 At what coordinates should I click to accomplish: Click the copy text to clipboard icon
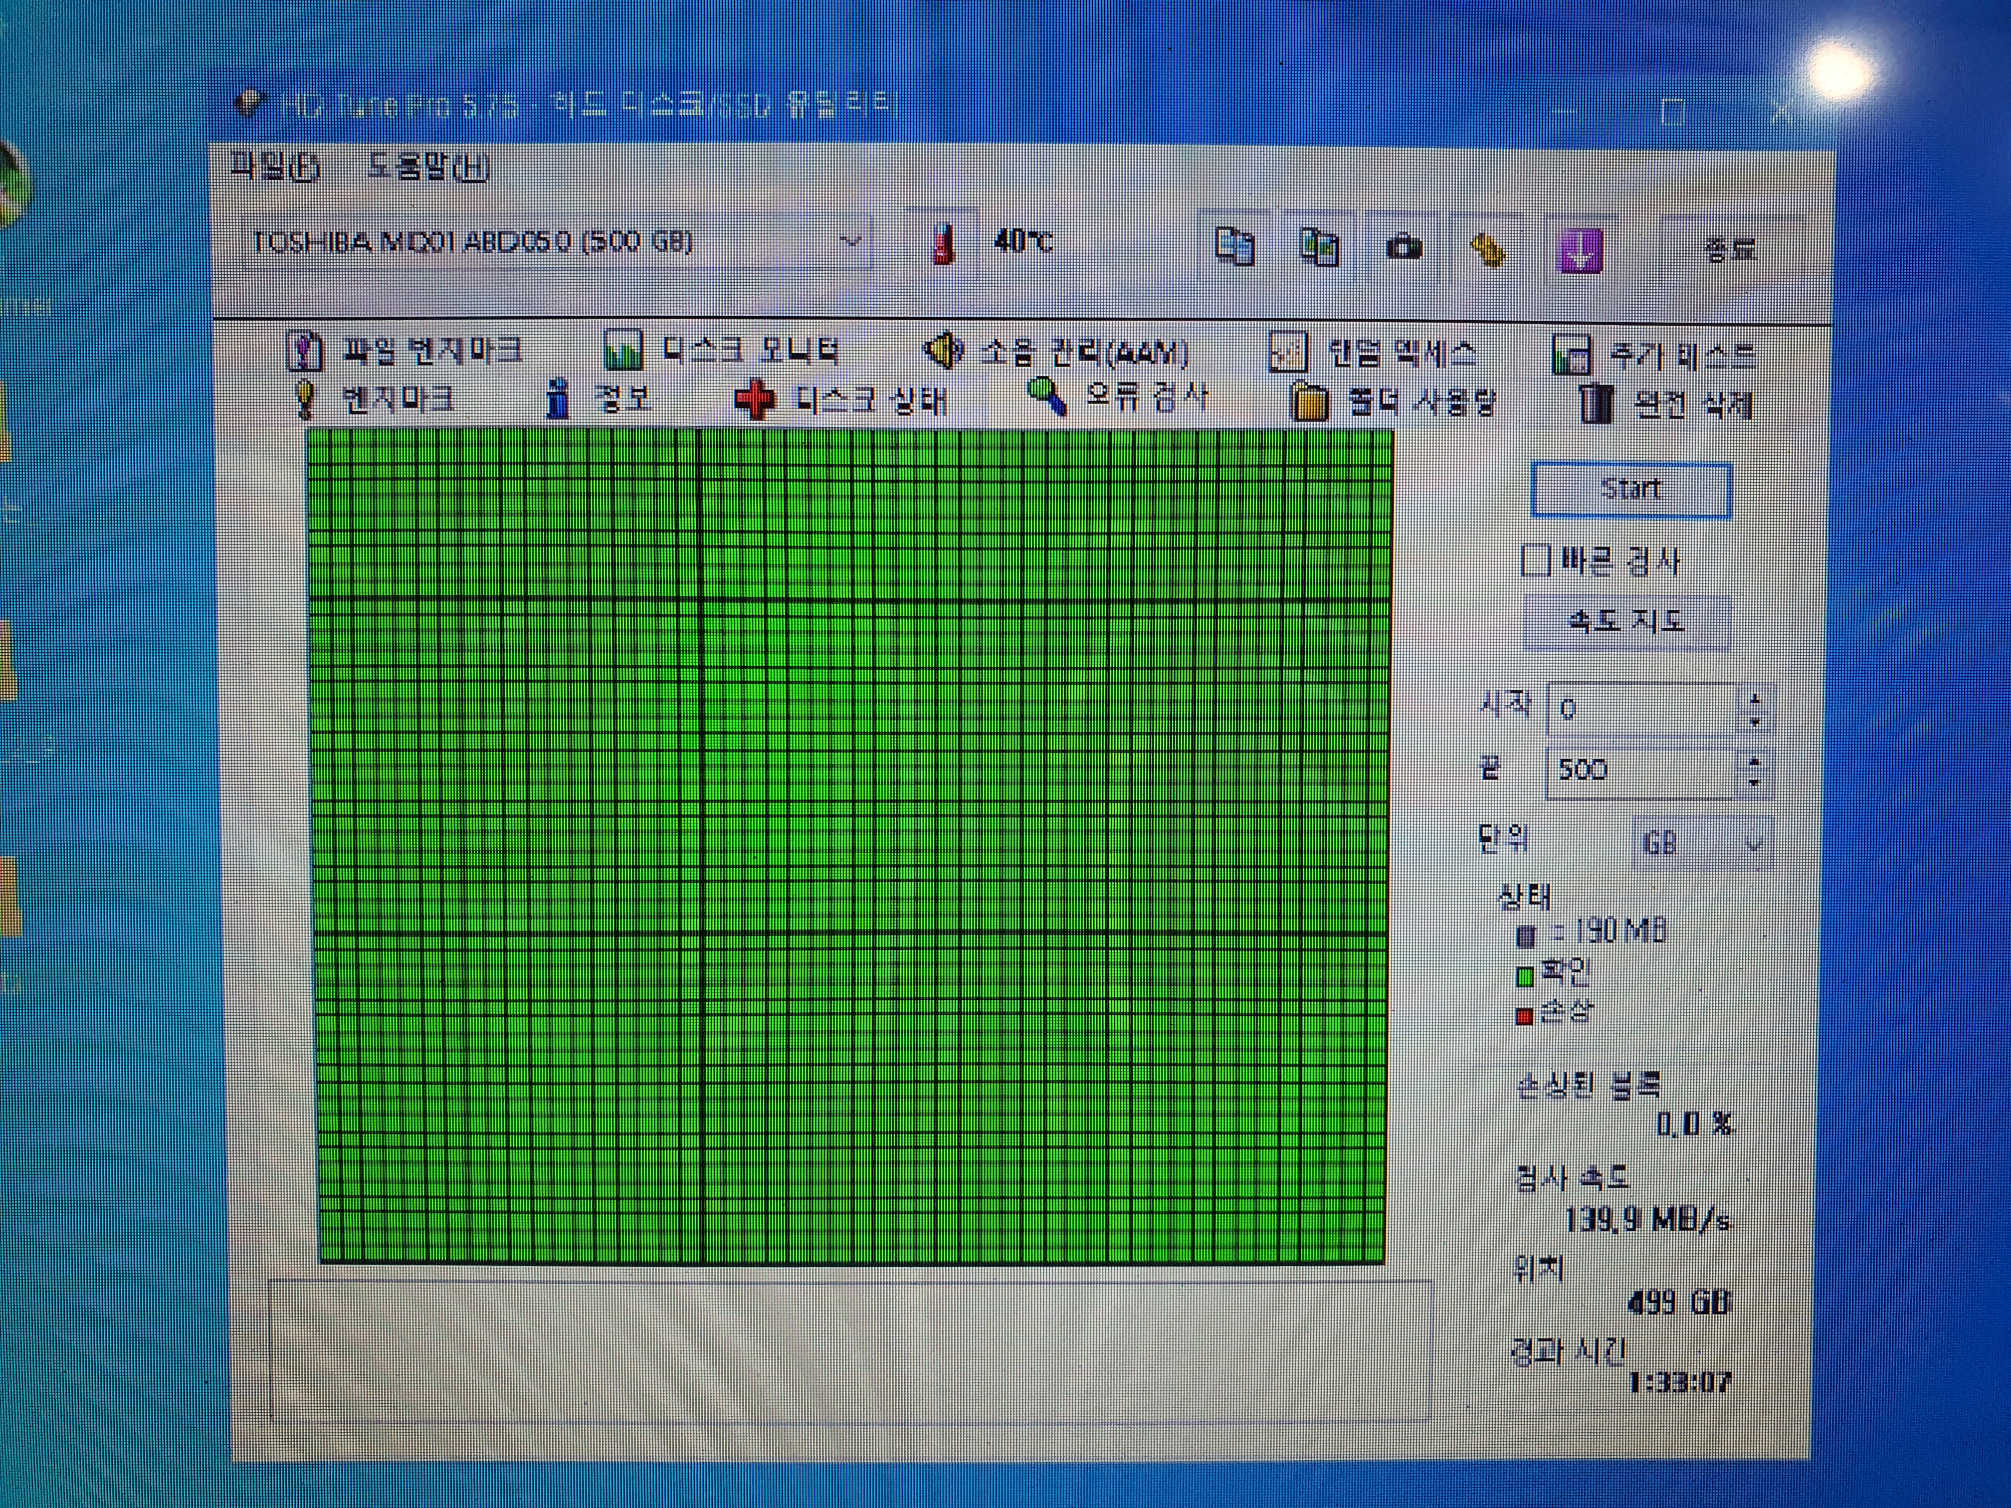coord(1234,245)
